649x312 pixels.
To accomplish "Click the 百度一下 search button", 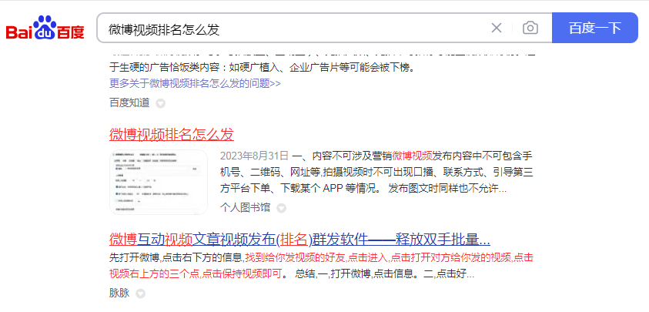I will (595, 28).
